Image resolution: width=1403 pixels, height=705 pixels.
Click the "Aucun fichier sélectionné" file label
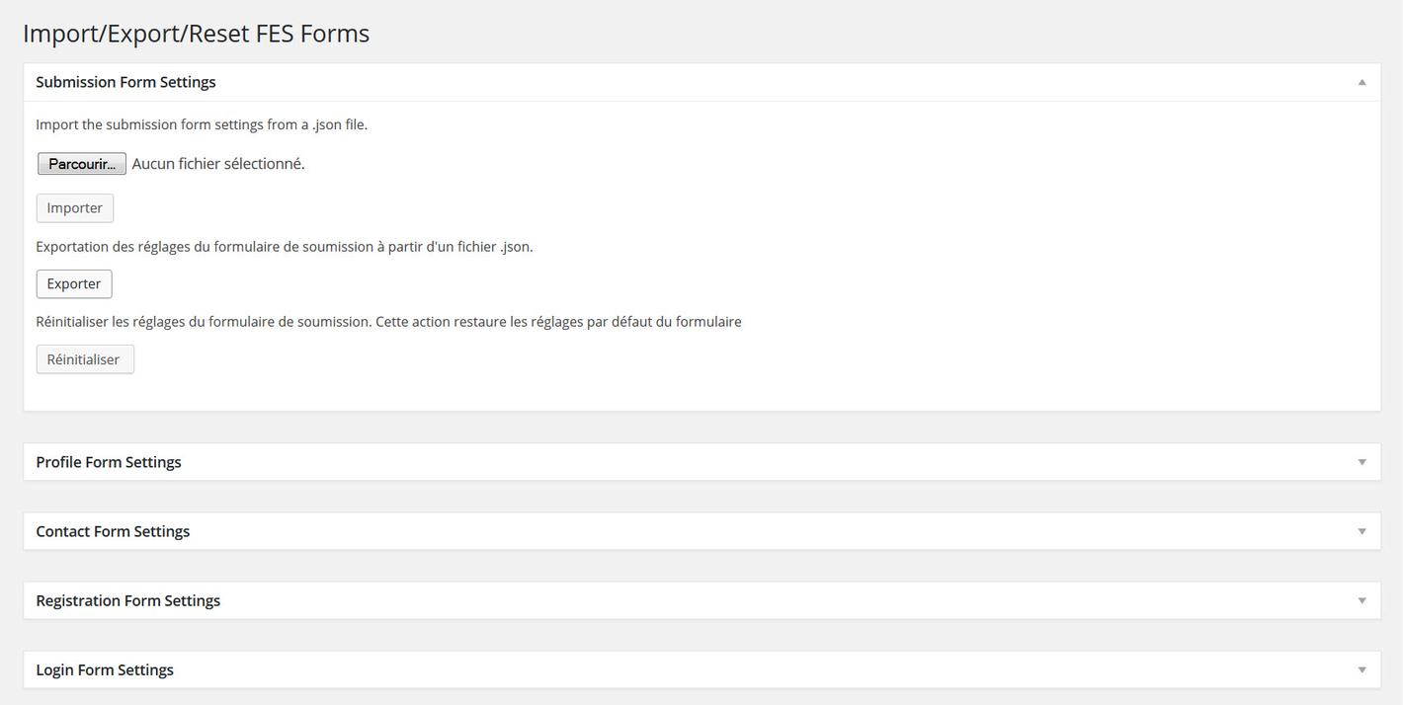pyautogui.click(x=218, y=164)
